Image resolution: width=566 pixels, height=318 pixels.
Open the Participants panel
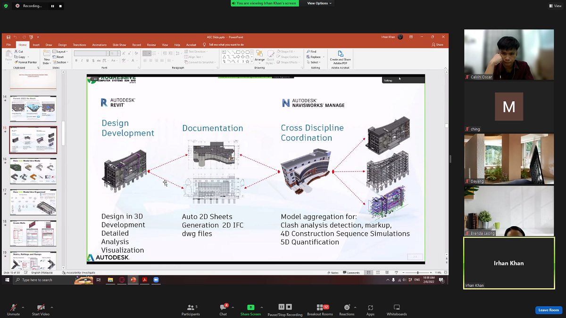pos(191,310)
